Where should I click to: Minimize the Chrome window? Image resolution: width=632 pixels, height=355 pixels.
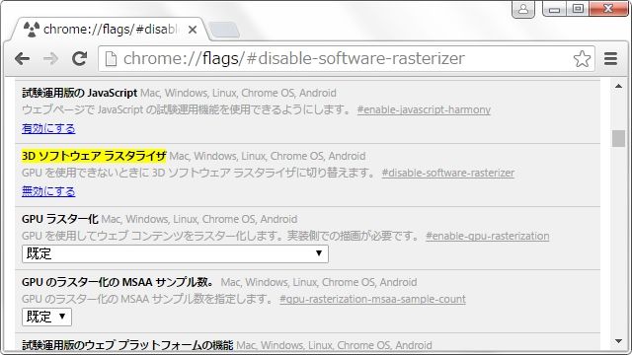point(554,9)
